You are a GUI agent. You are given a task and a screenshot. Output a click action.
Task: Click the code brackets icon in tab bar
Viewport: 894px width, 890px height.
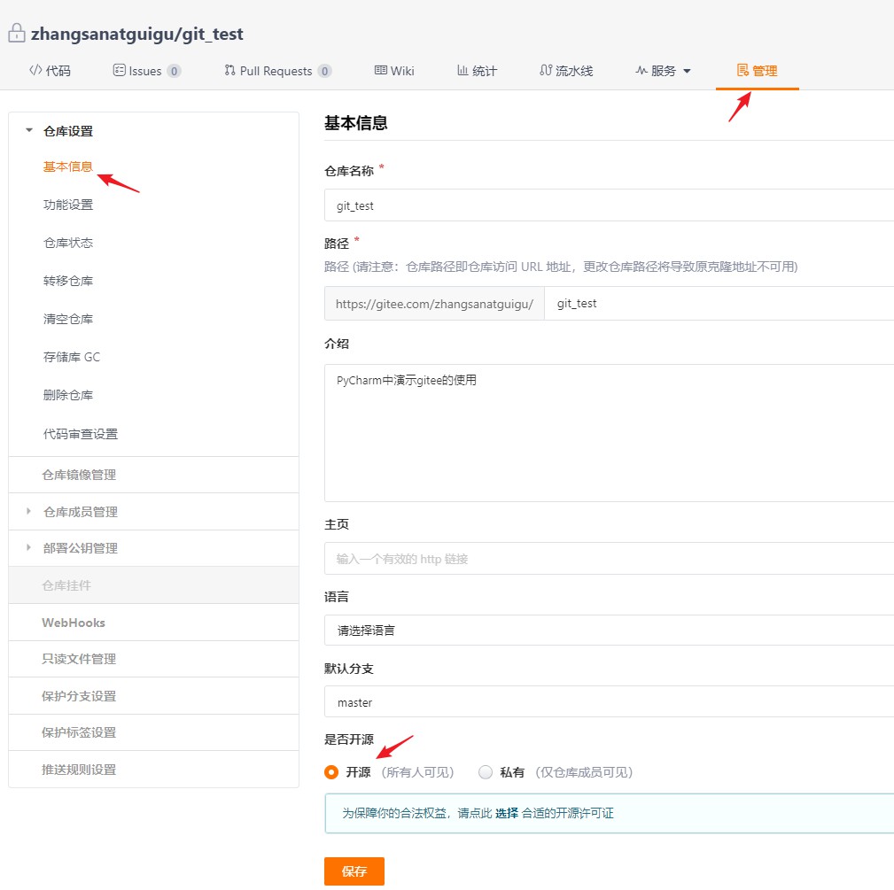[x=35, y=70]
